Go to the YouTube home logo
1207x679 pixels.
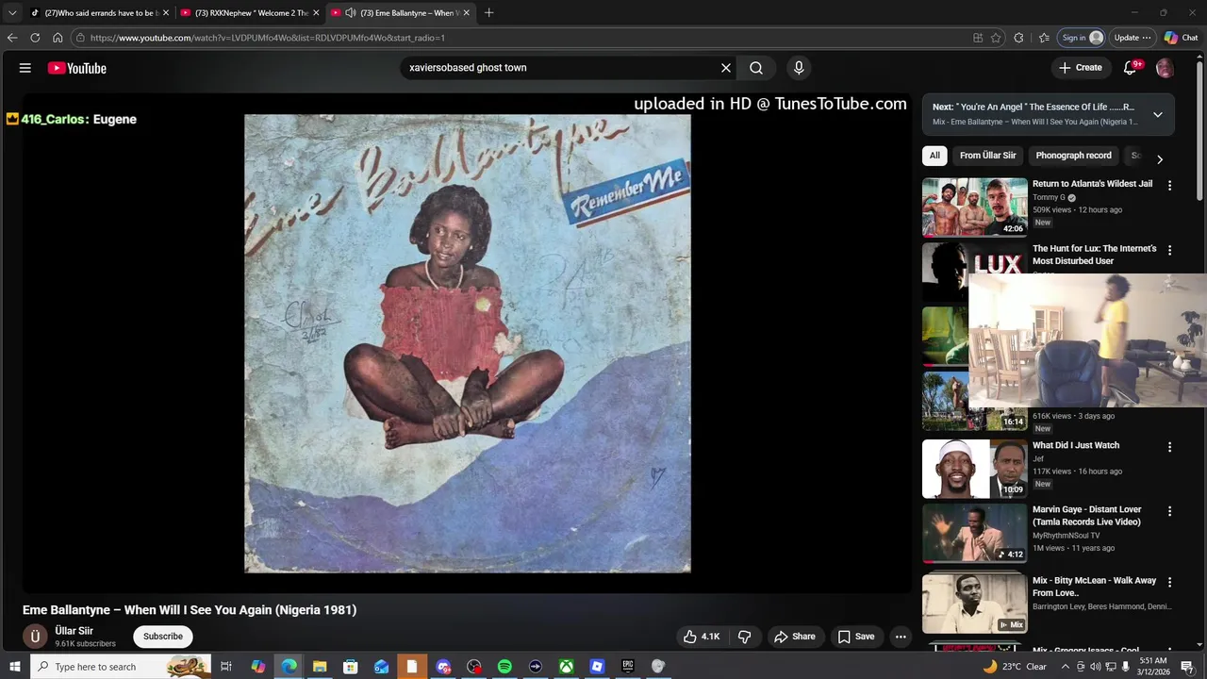[77, 68]
